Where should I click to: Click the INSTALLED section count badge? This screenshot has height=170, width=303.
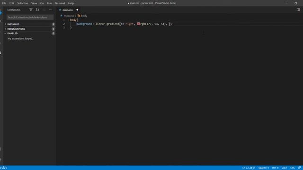(x=53, y=24)
